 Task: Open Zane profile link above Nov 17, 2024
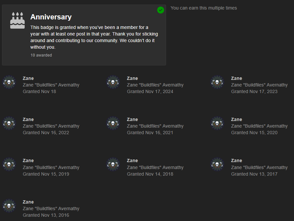pyautogui.click(x=132, y=78)
